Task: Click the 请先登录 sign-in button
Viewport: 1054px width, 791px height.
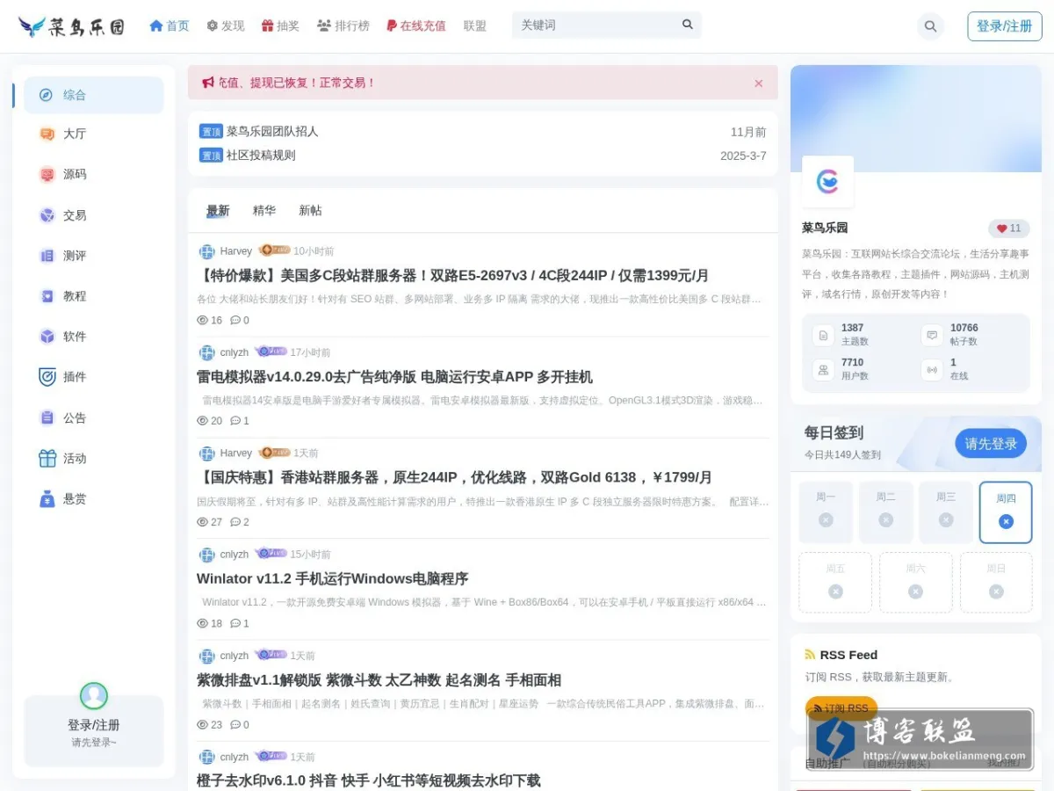Action: pos(991,444)
